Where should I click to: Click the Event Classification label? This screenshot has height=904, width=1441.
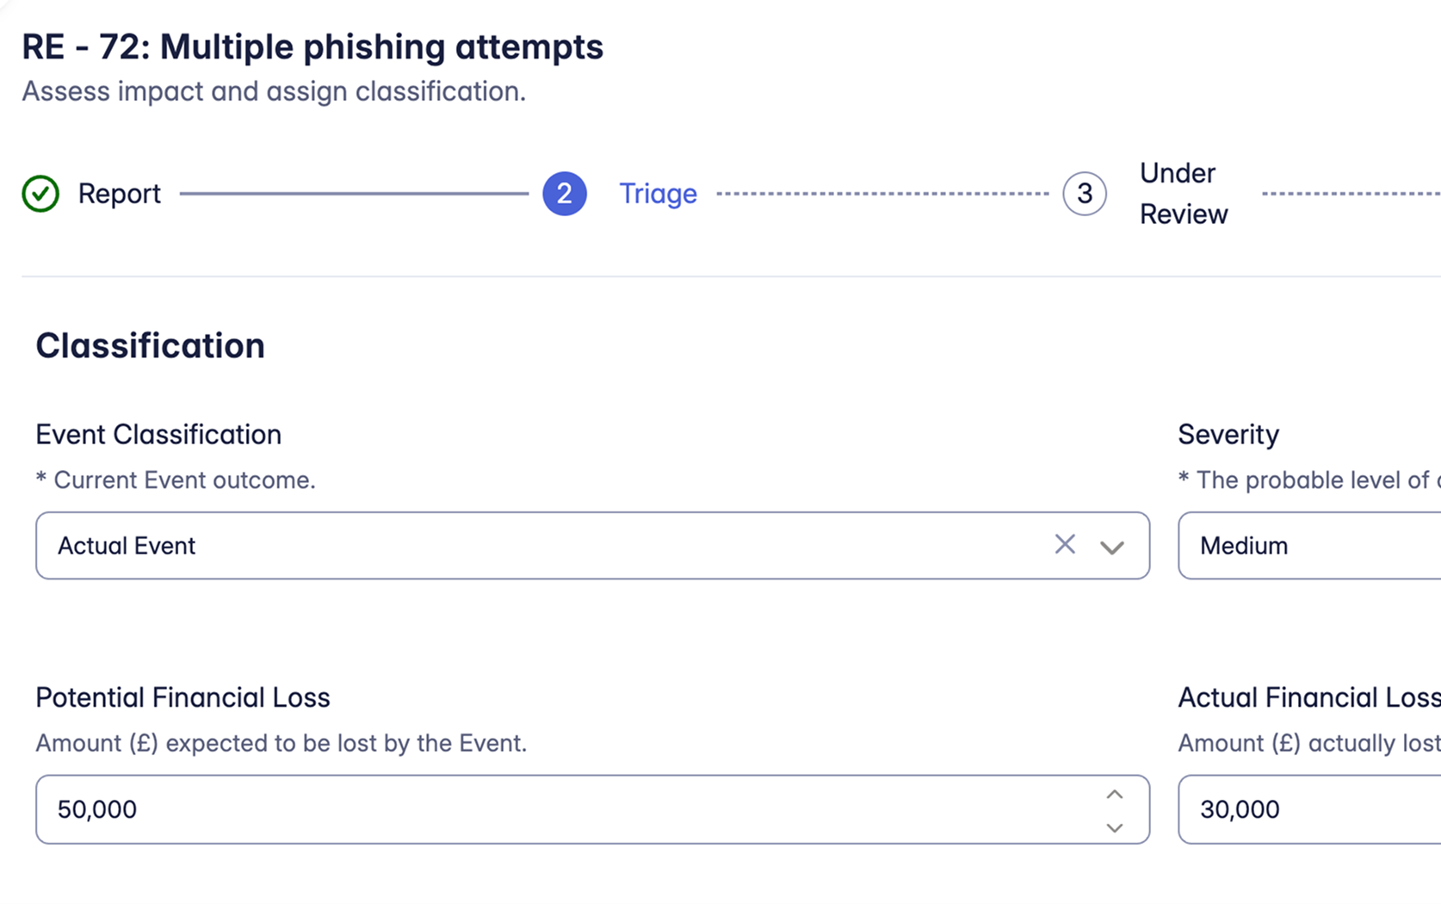click(x=158, y=435)
